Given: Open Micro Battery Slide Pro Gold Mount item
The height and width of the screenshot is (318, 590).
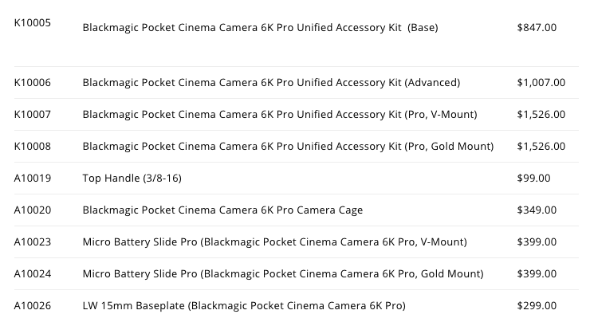Looking at the screenshot, I should (x=283, y=273).
